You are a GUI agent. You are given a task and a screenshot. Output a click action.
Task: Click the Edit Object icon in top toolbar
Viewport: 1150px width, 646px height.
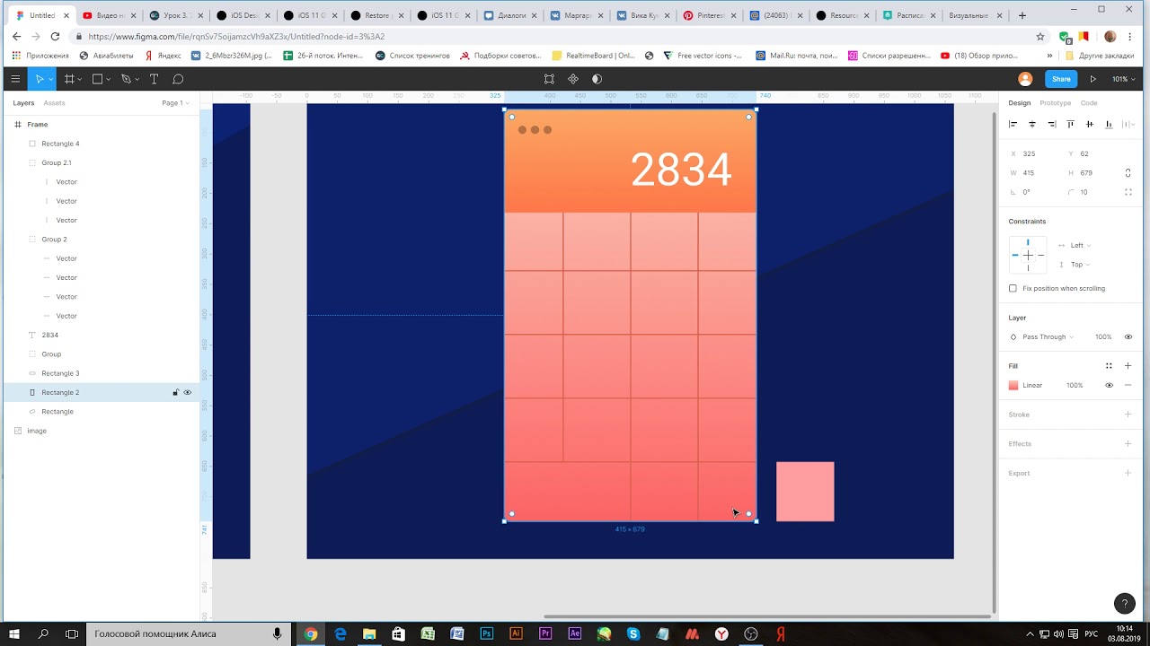coord(549,79)
